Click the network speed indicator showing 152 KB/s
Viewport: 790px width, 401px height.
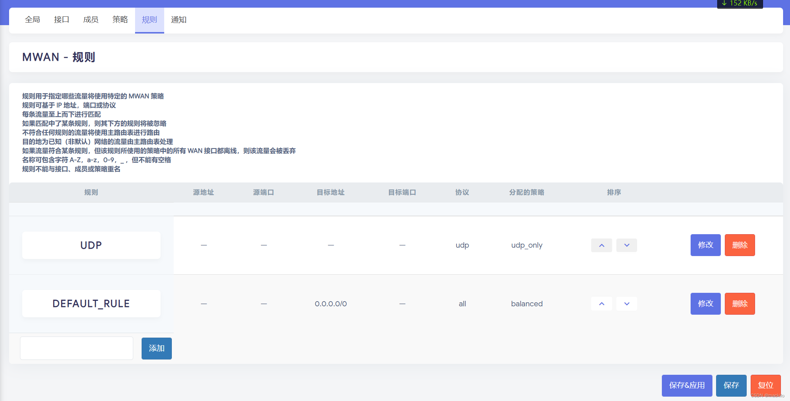coord(740,3)
